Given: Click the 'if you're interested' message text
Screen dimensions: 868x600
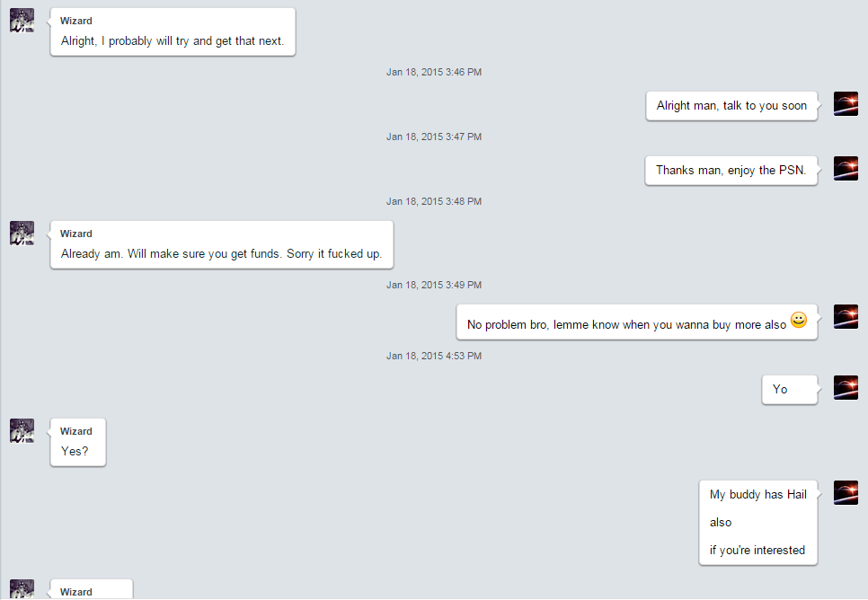Looking at the screenshot, I should (757, 551).
